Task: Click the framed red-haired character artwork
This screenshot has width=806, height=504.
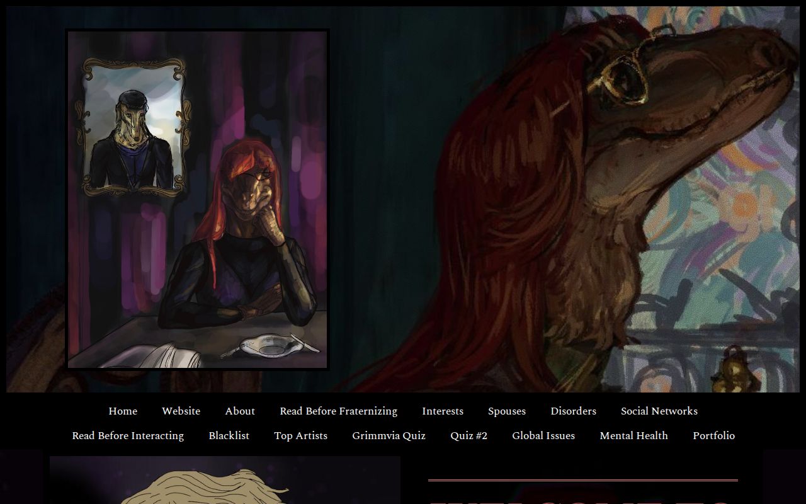Action: point(252,252)
